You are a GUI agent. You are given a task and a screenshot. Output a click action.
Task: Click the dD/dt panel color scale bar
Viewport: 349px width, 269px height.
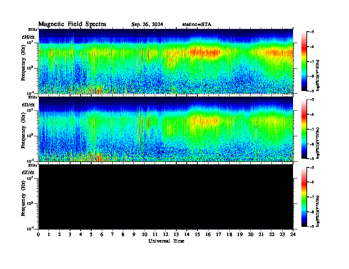coord(304,129)
